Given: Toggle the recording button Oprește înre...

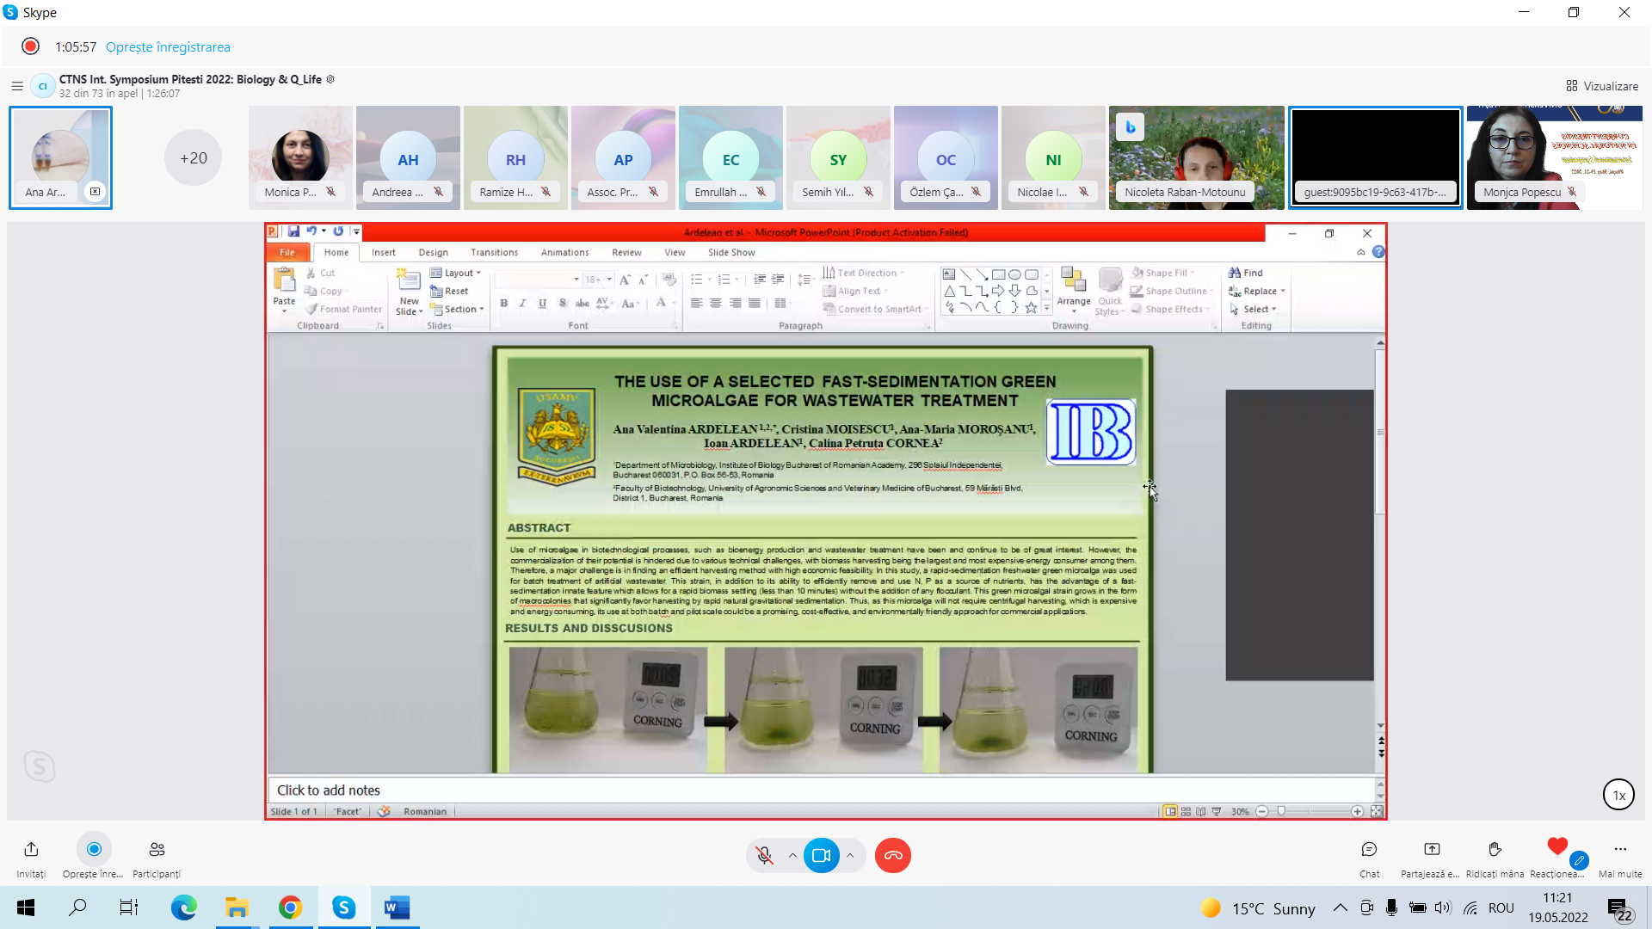Looking at the screenshot, I should pos(94,850).
